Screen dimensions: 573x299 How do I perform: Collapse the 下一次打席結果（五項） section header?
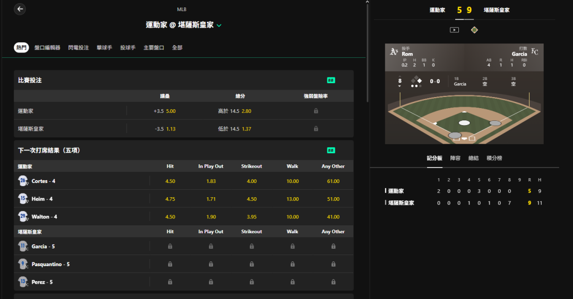pyautogui.click(x=184, y=151)
